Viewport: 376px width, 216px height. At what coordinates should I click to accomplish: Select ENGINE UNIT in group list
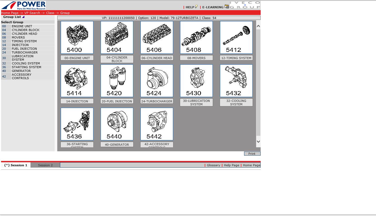click(x=22, y=26)
